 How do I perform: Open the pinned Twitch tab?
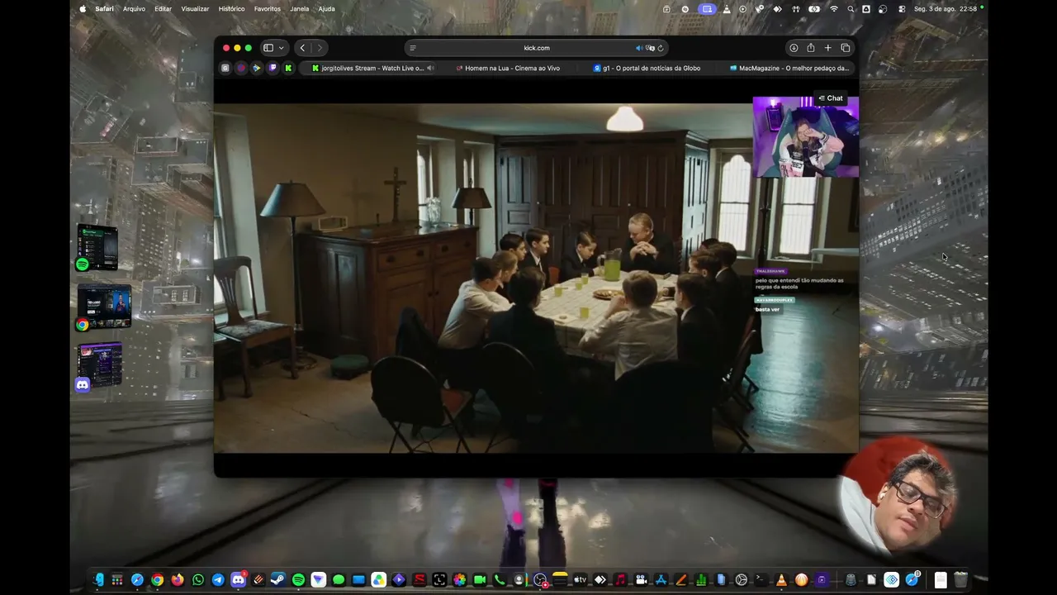[273, 69]
